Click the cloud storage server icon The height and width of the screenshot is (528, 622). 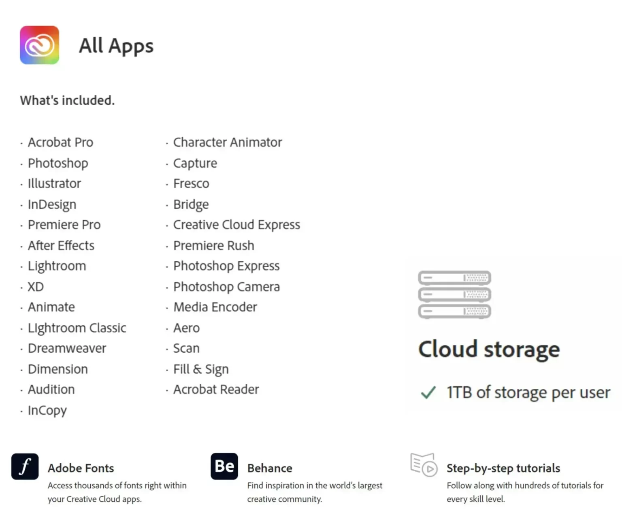(x=454, y=295)
